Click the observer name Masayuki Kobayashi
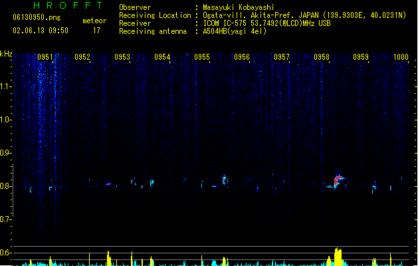Screen dimensions: 418x266 [x=239, y=7]
